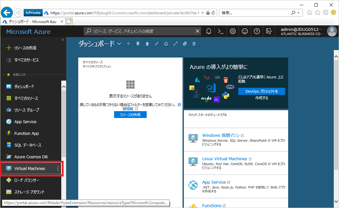This screenshot has width=339, height=208.
Task: Open App Service in the sidebar
Action: tap(31, 122)
